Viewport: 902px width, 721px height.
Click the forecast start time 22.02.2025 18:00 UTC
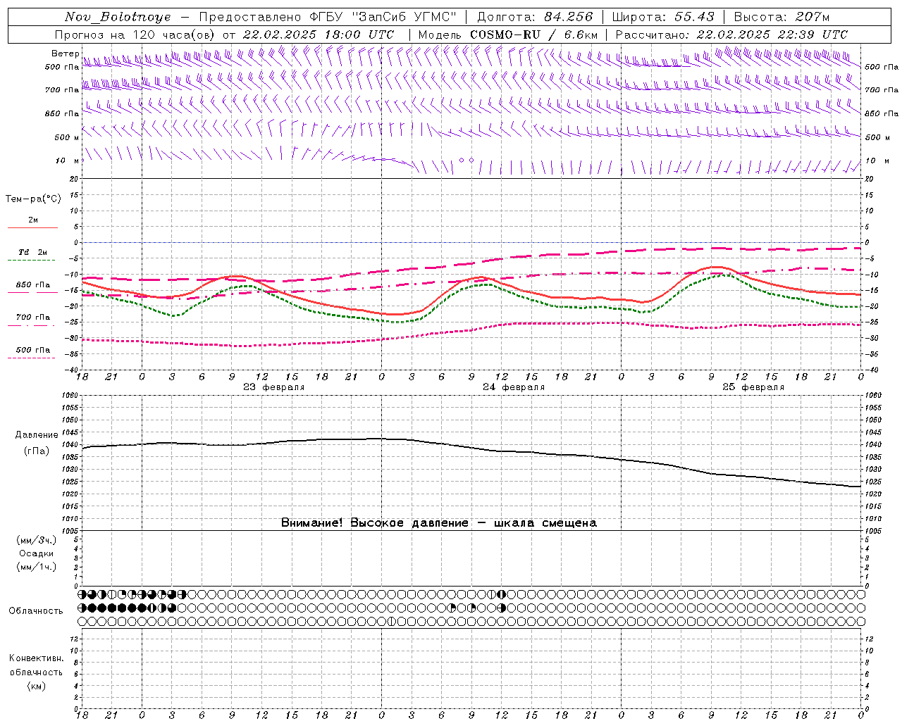tap(319, 35)
